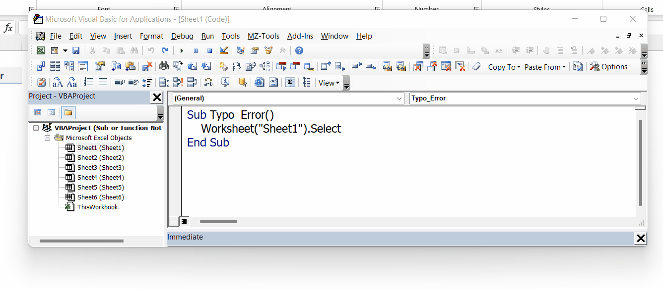Open the Paste From dropdown
Screen dimensions: 663x290
point(545,66)
